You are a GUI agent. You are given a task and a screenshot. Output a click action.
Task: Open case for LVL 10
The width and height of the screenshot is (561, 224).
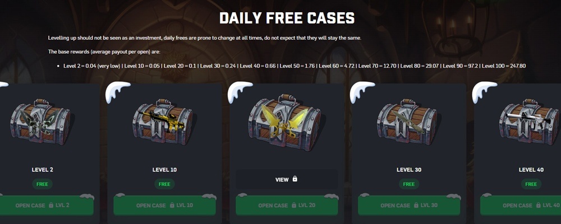pos(164,206)
